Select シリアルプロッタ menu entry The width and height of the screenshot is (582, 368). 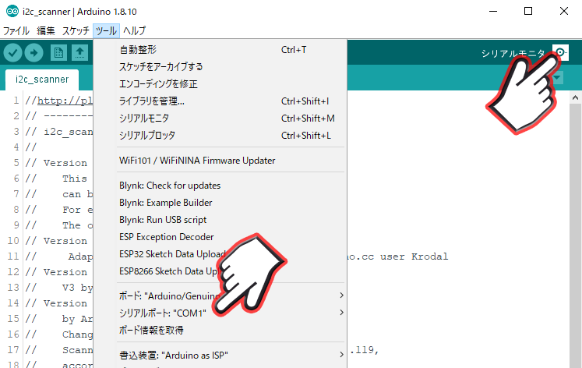220,135
